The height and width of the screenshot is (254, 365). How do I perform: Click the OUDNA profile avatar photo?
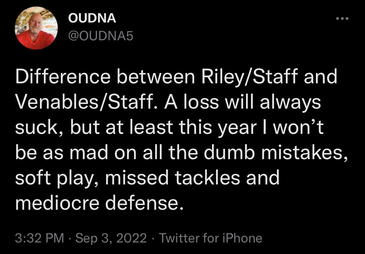coord(36,28)
